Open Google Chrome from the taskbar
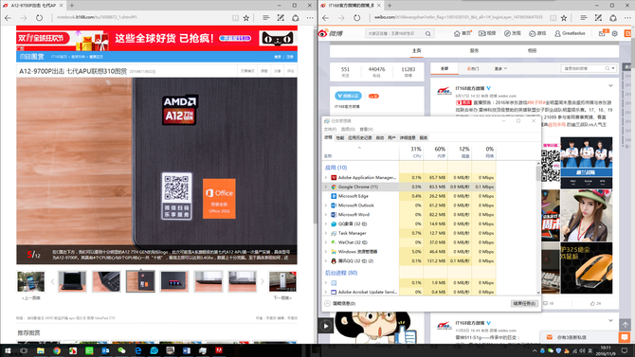Screen dimensions: 635x357 click(57, 350)
